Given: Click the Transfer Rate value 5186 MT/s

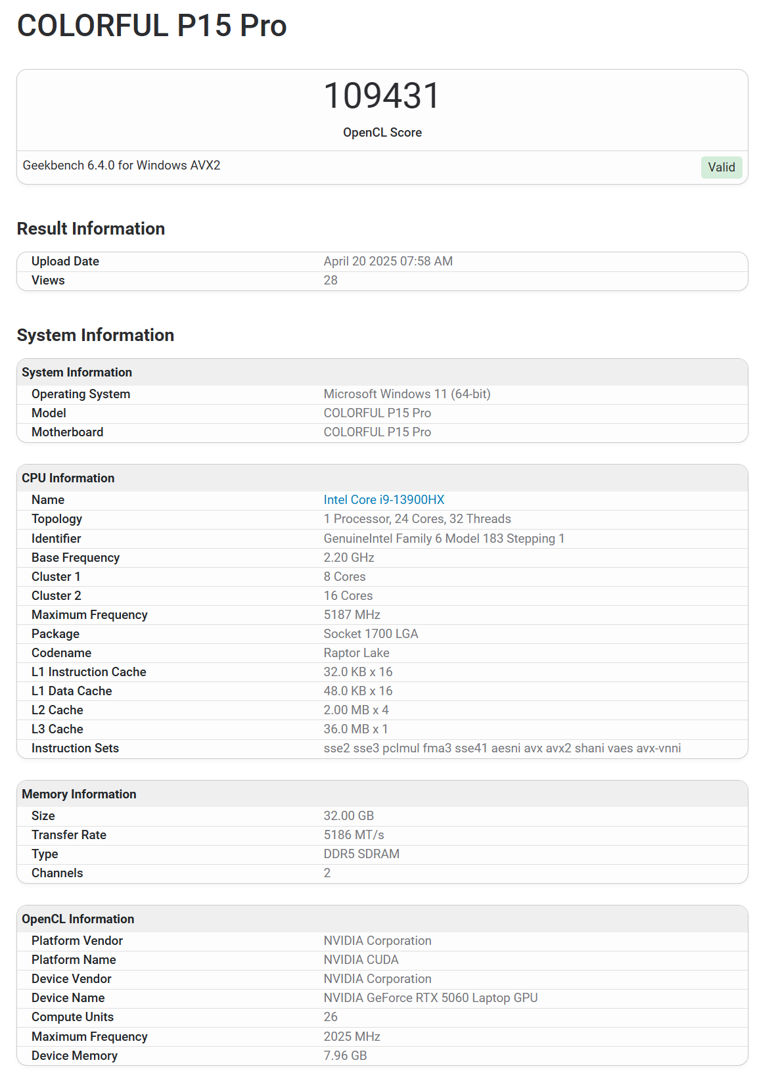Looking at the screenshot, I should (x=354, y=835).
